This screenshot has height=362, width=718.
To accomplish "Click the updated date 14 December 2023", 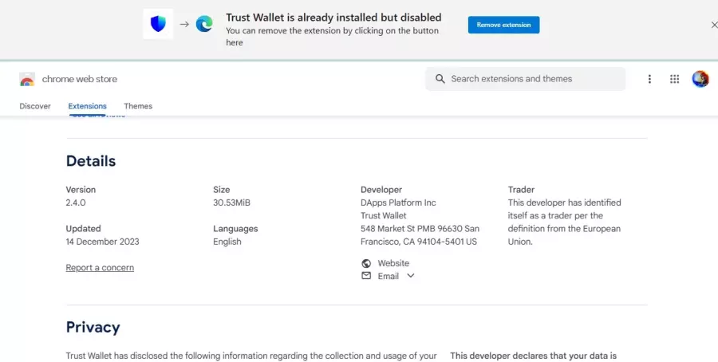I will pyautogui.click(x=103, y=242).
